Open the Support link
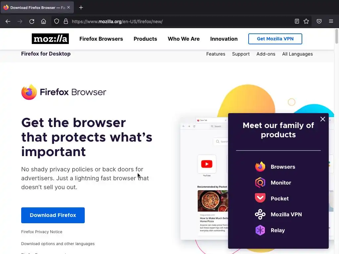 point(241,54)
